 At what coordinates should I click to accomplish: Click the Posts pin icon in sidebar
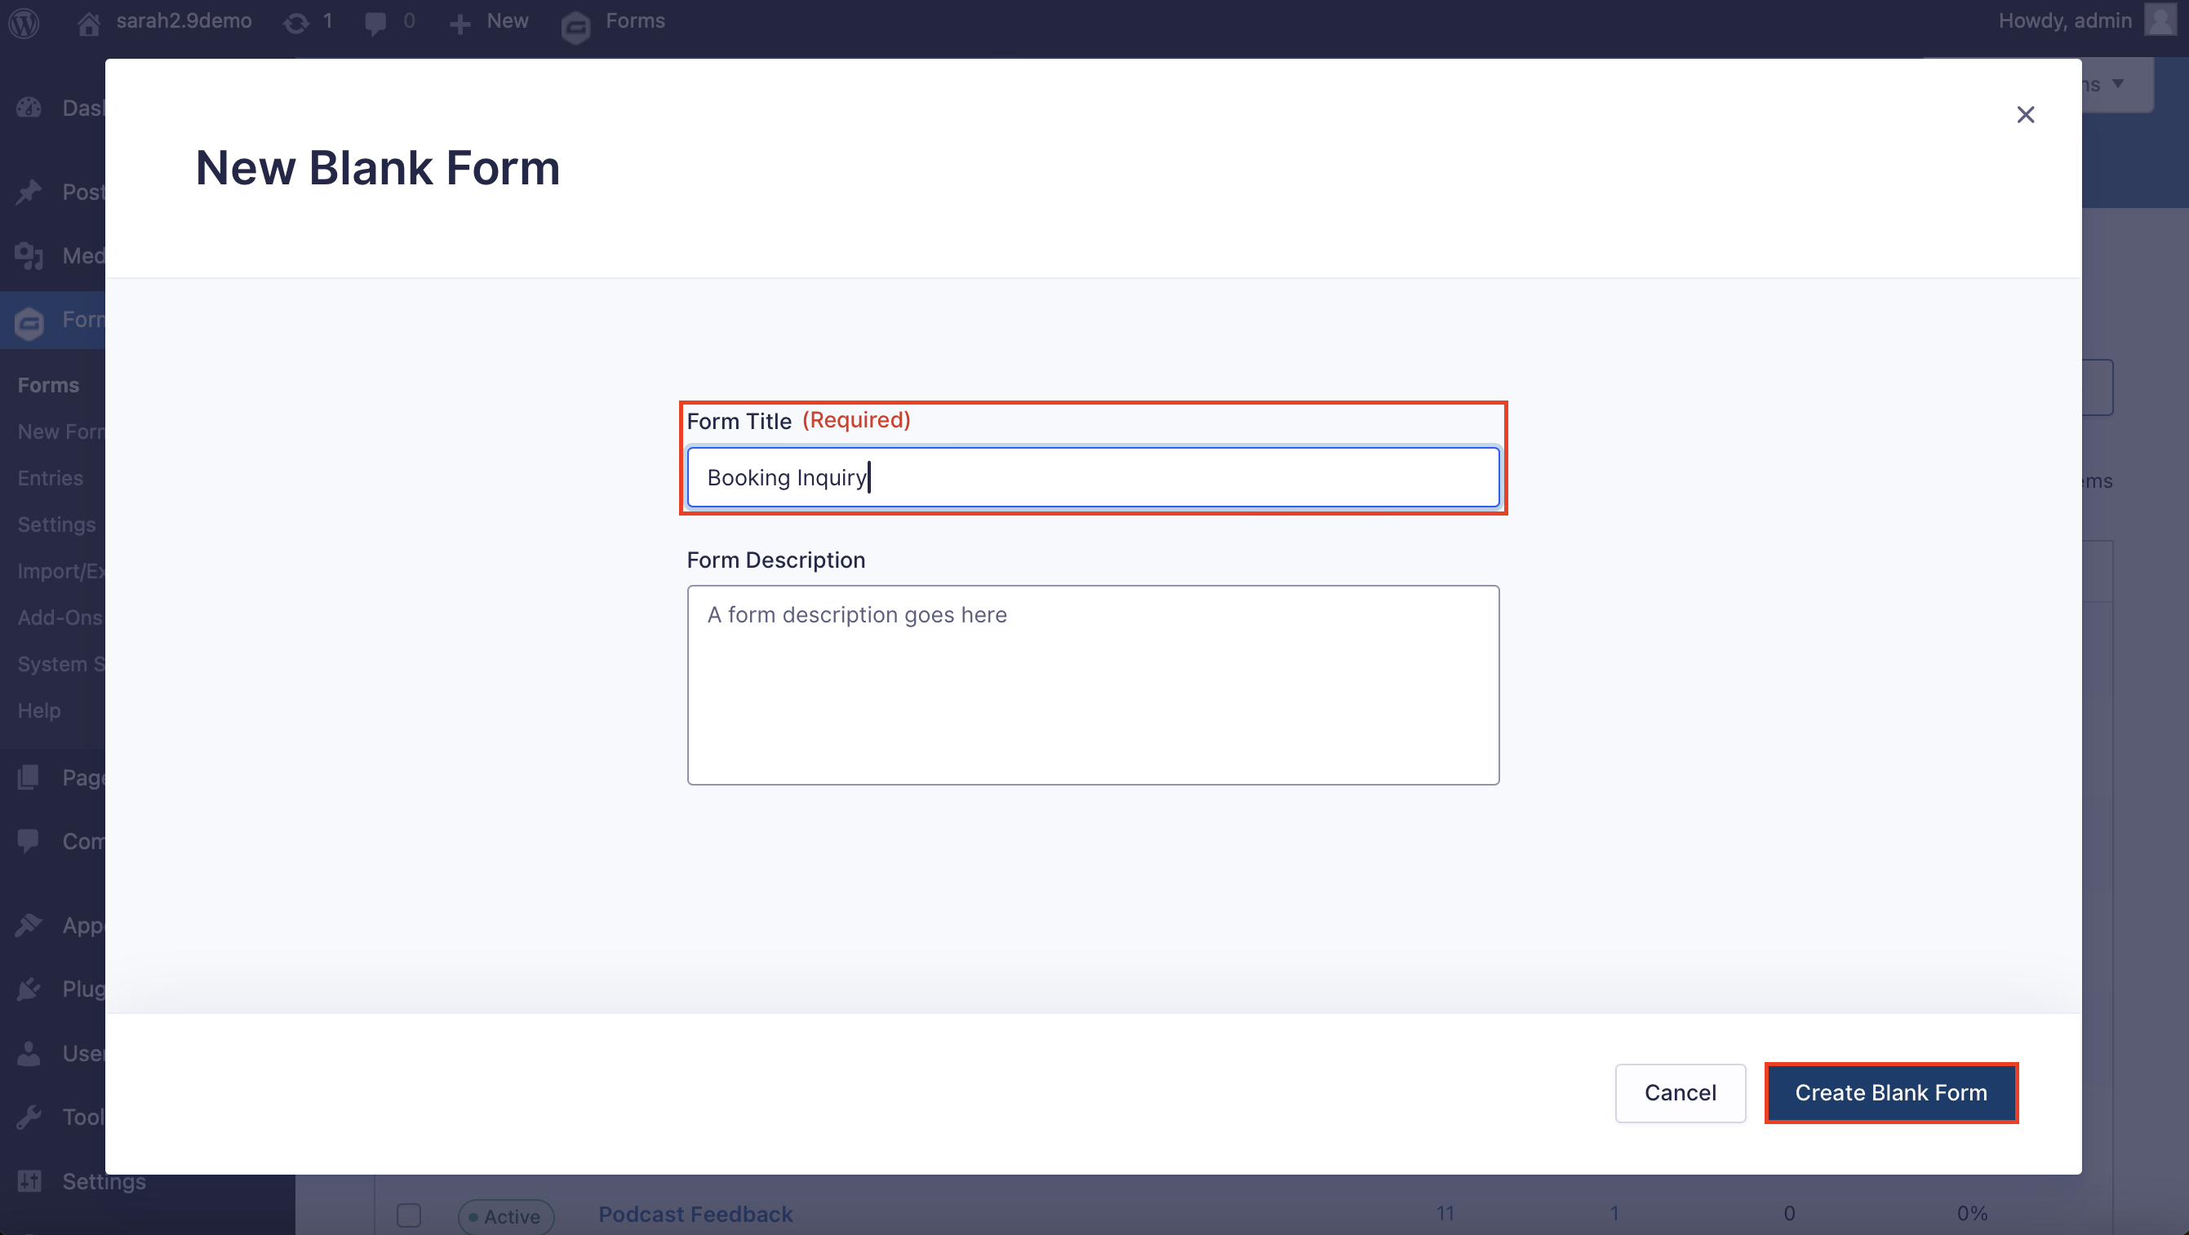pos(29,192)
